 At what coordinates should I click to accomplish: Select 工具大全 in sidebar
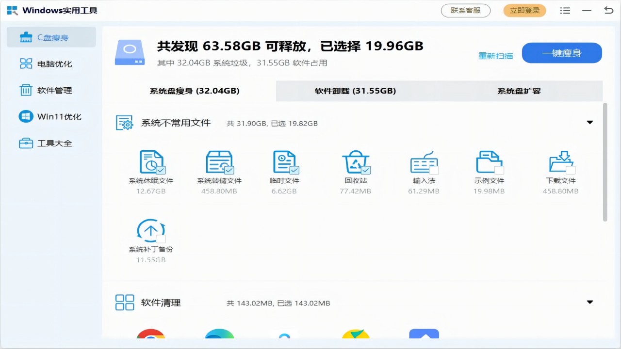tap(51, 143)
